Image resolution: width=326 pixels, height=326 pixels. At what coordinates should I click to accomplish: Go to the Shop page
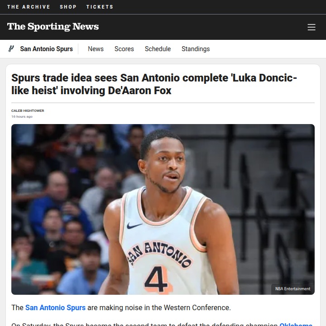68,7
